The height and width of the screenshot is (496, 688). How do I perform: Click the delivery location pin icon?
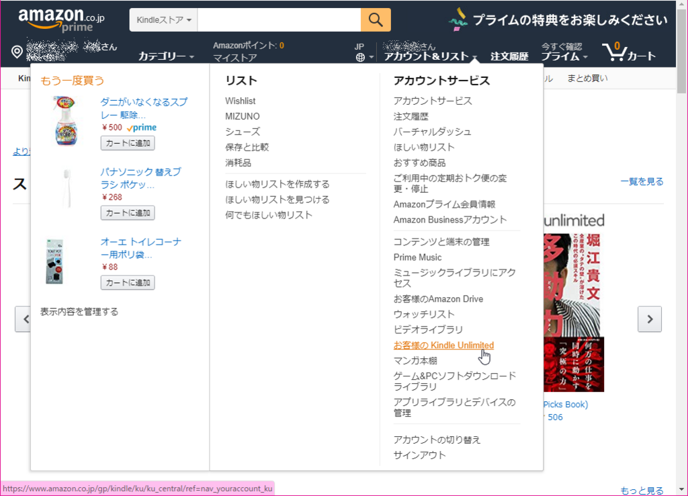[17, 52]
